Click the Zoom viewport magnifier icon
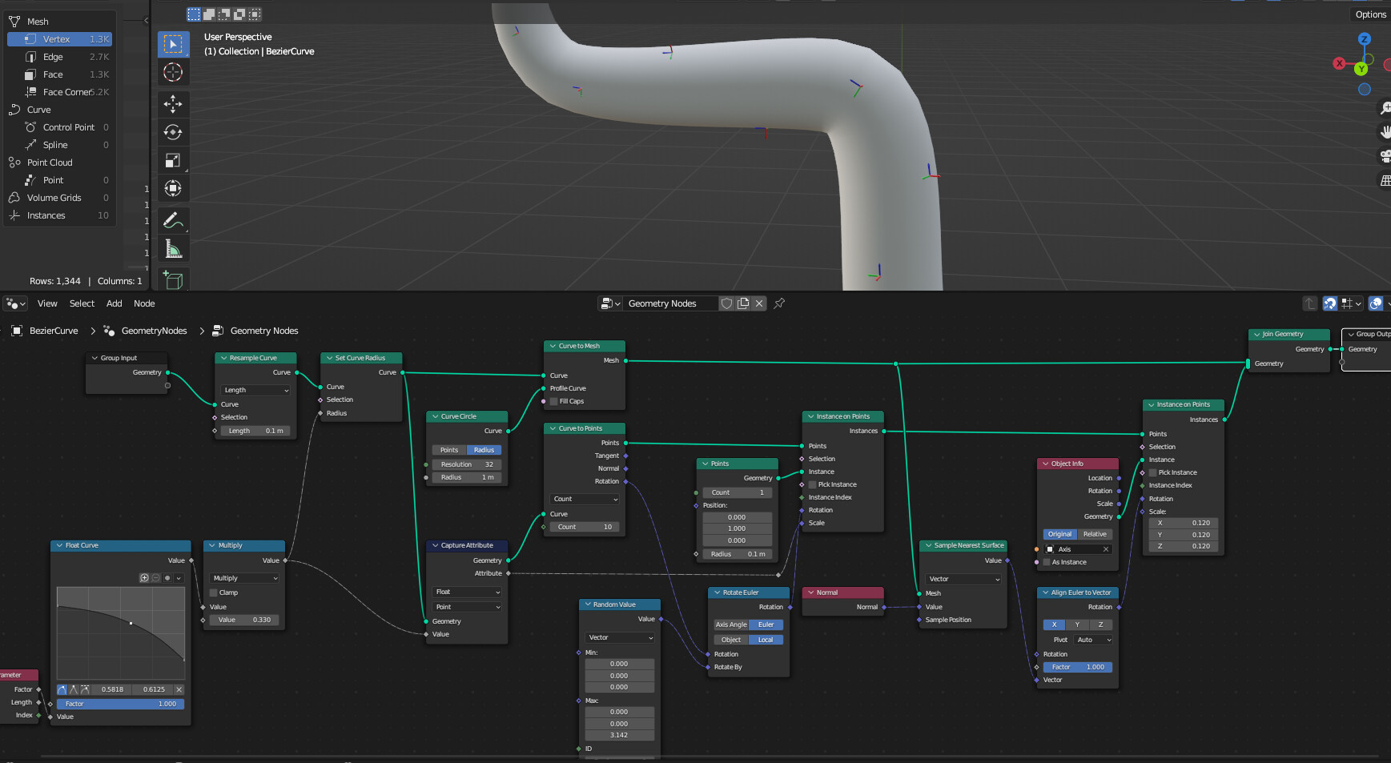This screenshot has height=763, width=1391. [x=1385, y=108]
